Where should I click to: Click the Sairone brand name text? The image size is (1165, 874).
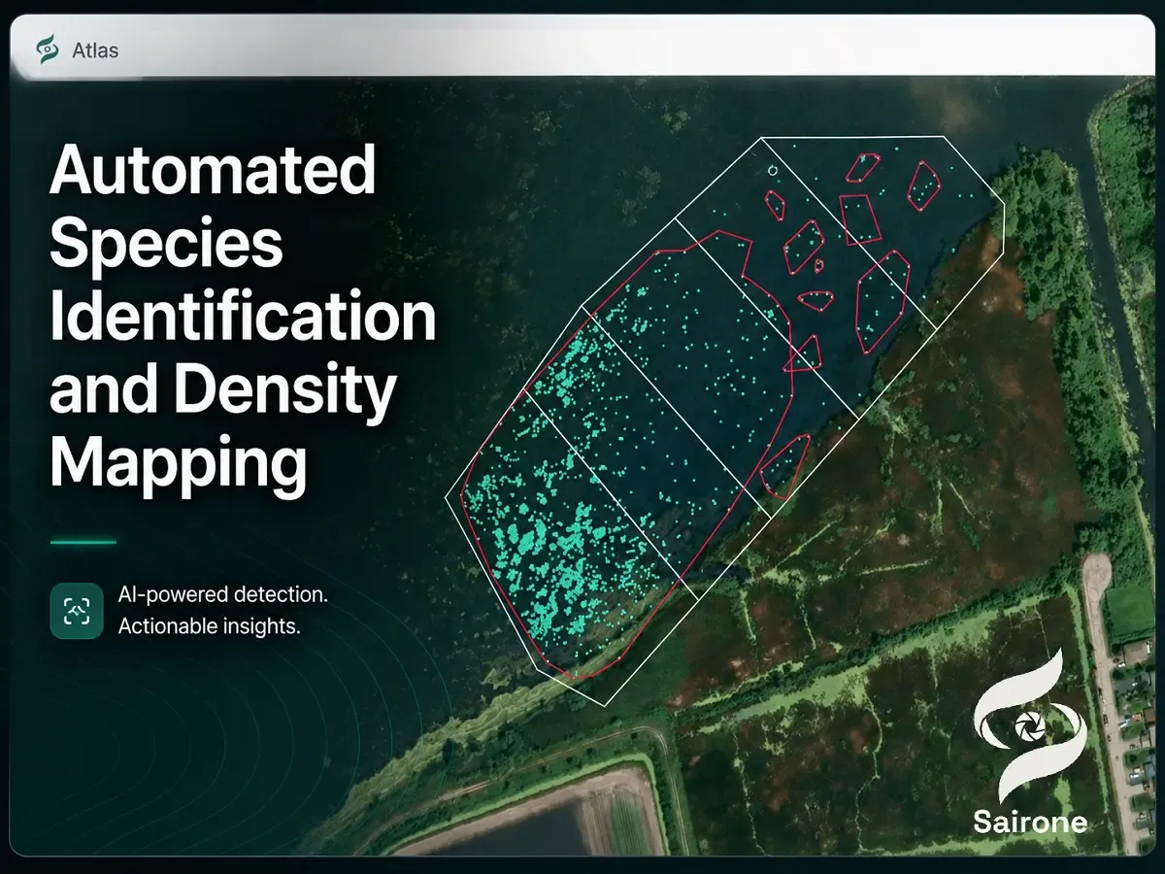click(1030, 824)
